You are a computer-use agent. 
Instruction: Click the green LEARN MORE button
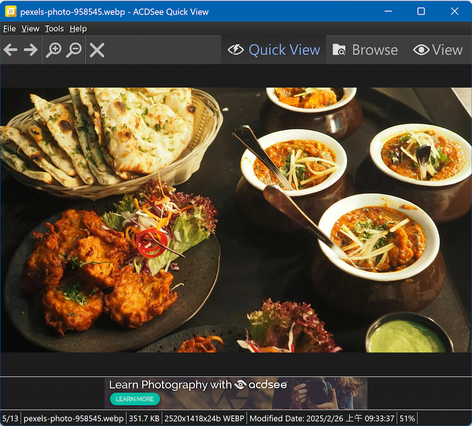pos(135,399)
